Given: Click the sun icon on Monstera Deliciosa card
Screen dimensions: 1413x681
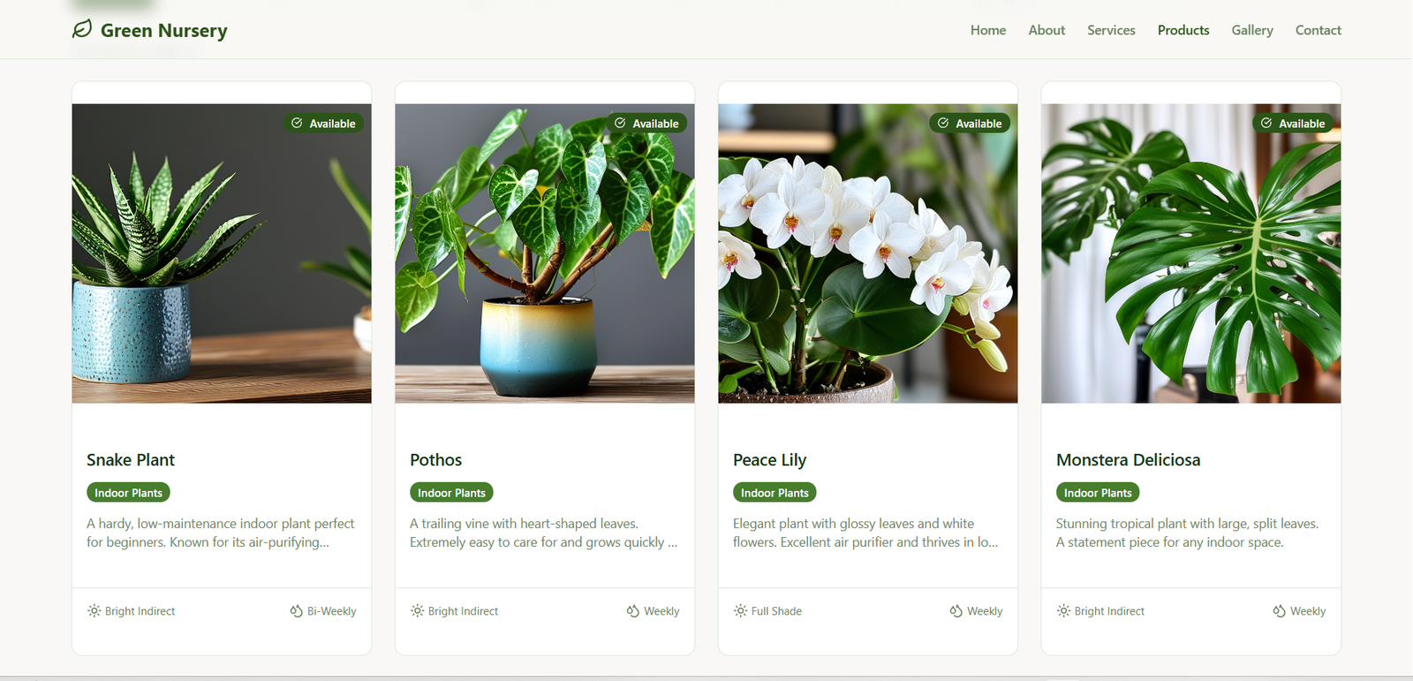Looking at the screenshot, I should (x=1063, y=610).
